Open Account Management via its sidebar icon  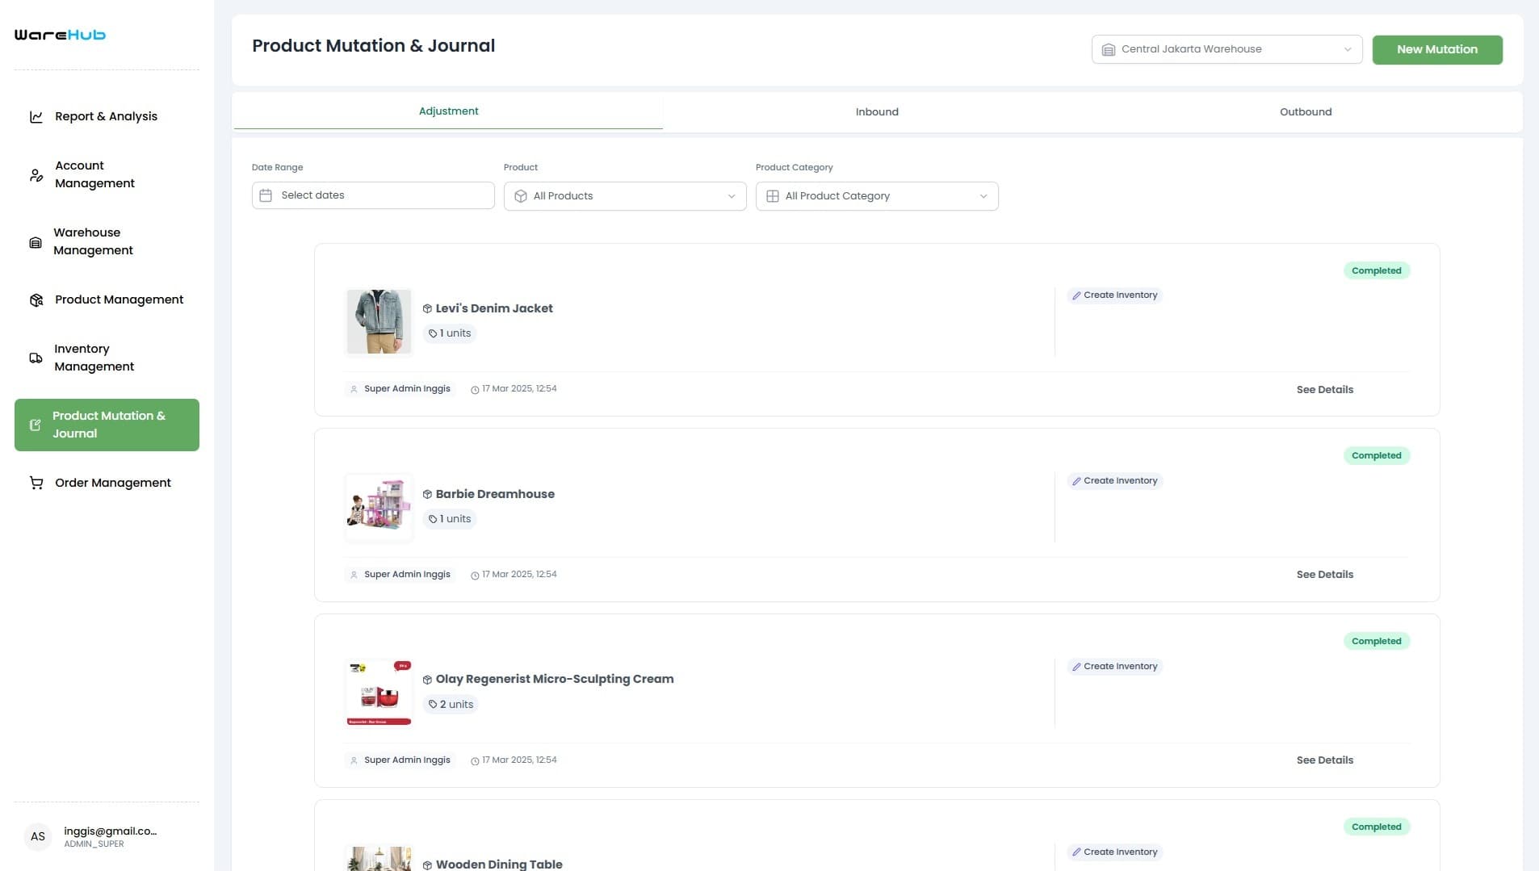click(x=36, y=174)
